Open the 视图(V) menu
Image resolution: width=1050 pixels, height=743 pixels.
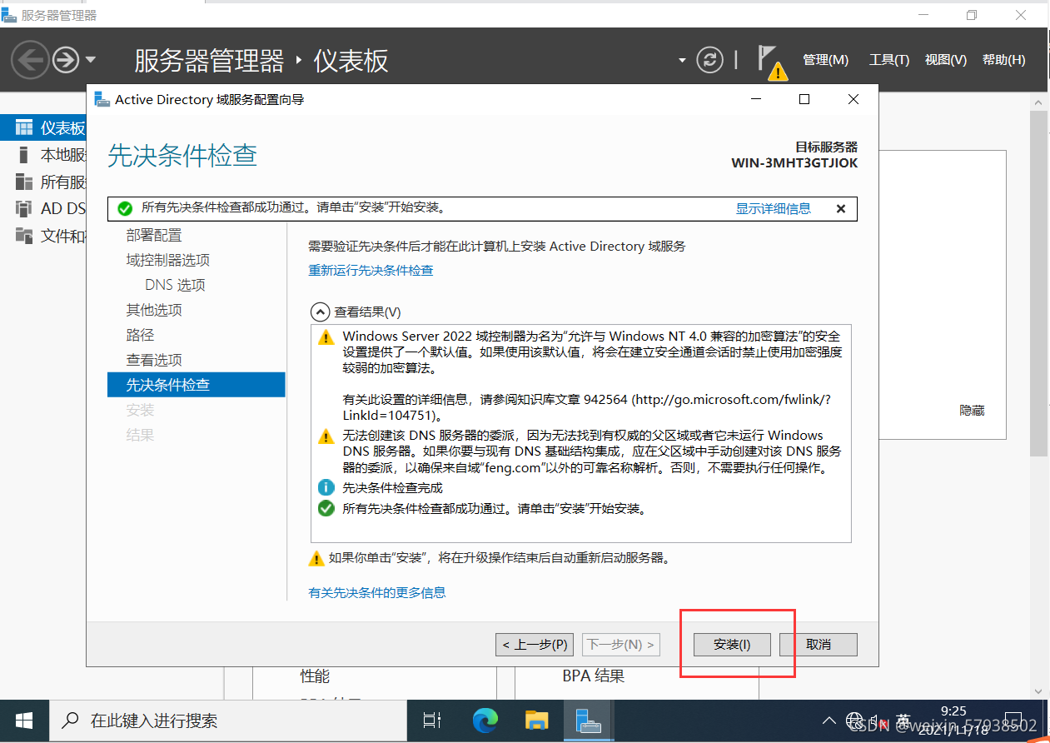pyautogui.click(x=946, y=60)
